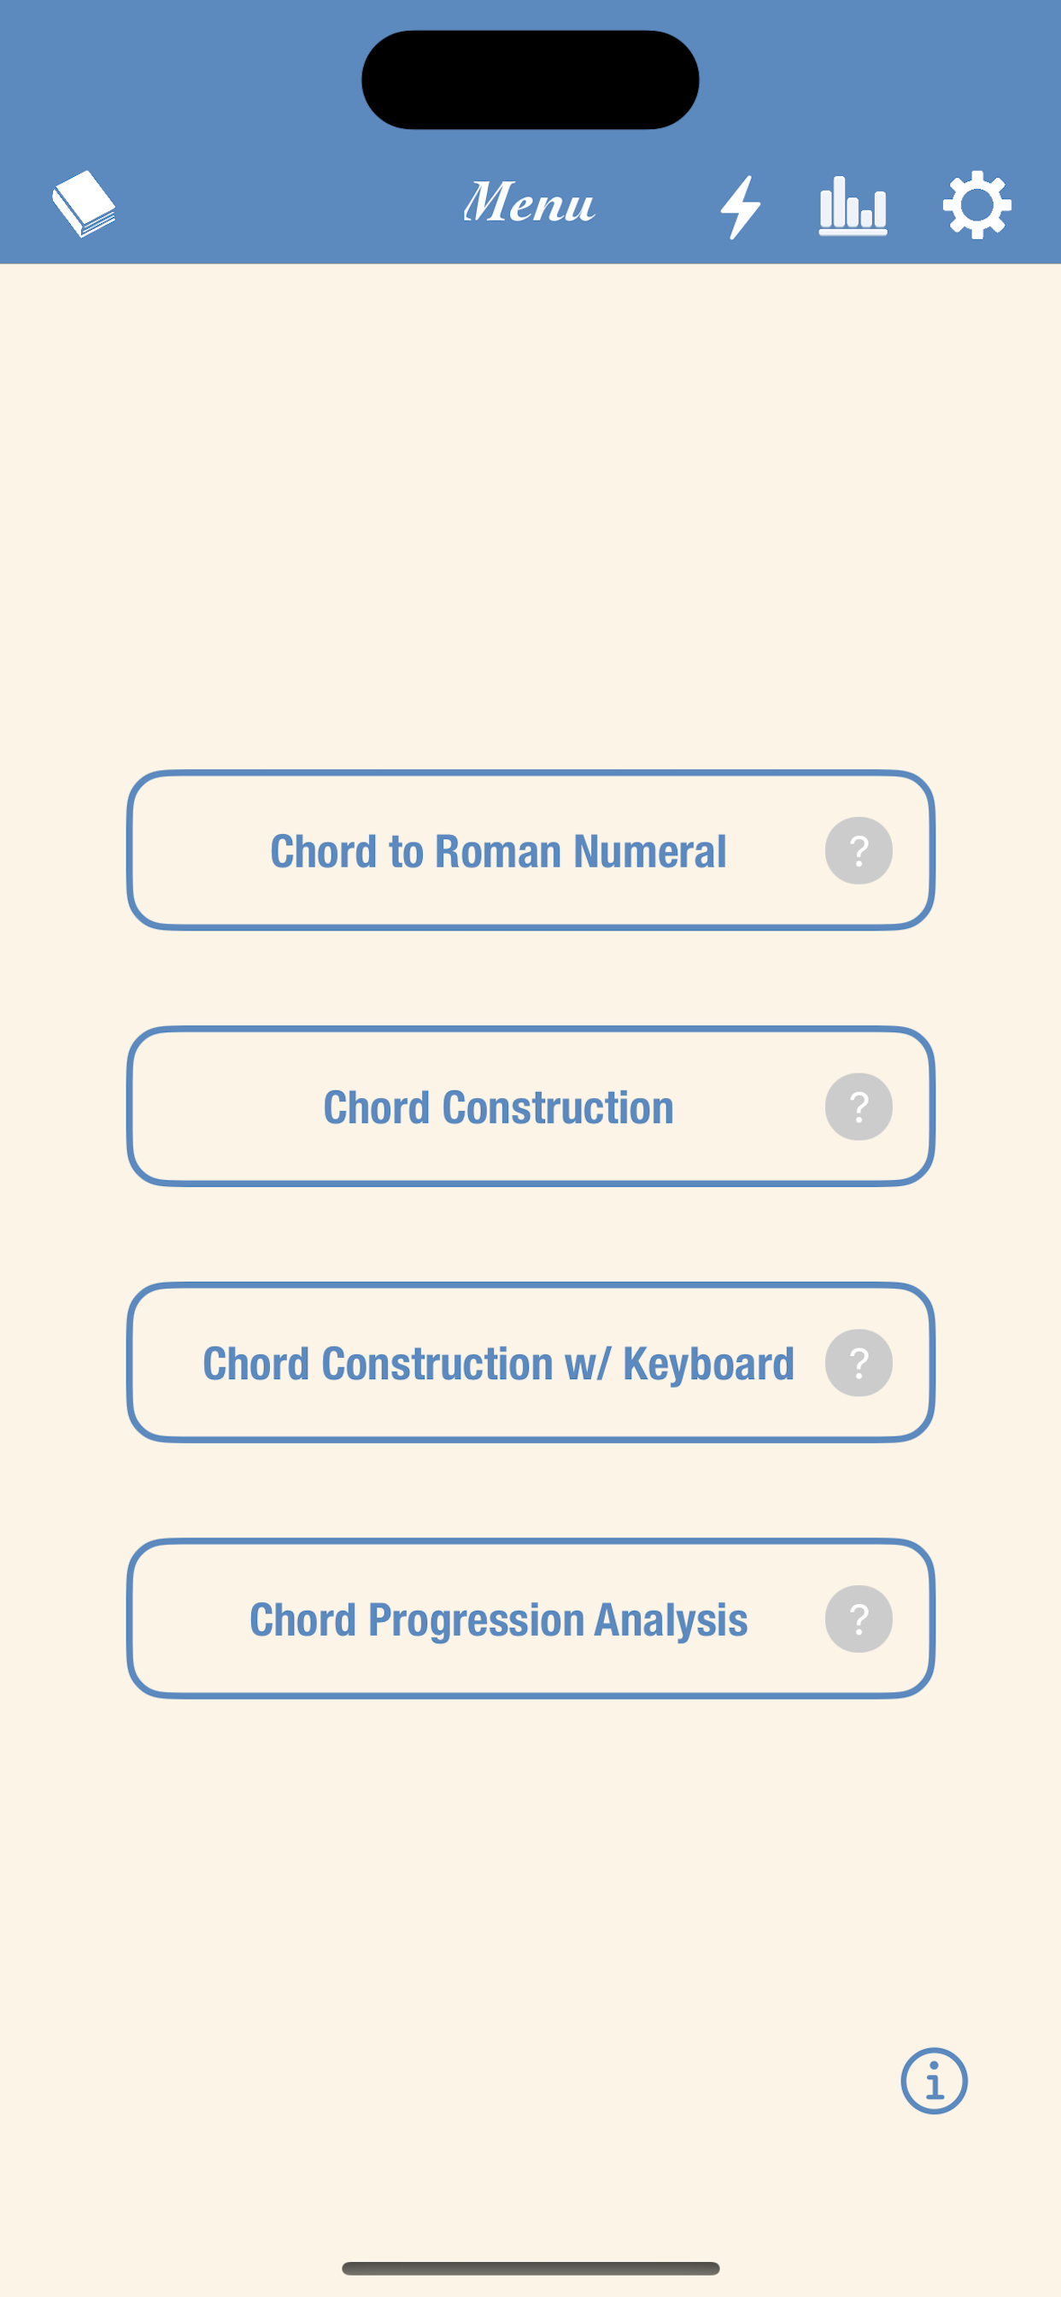Launch Chord Construction w/ Keyboard
1061x2297 pixels.
[530, 1362]
